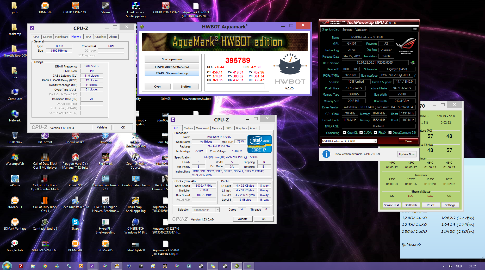
Task: Click the BIOS save icon in GPU-Z
Action: (413, 63)
